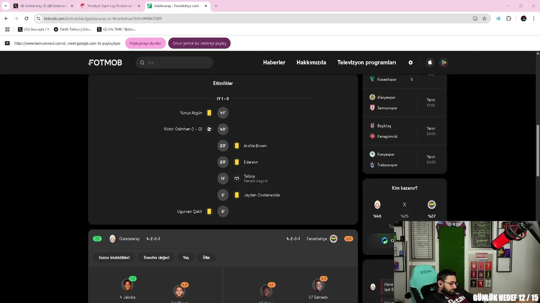Vote Fenerbahçe in Kim kazanır poll
Viewport: 540px width, 303px height.
point(432,205)
